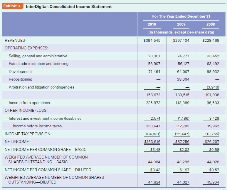Click diluted EPS value $3.43

[x=155, y=170]
